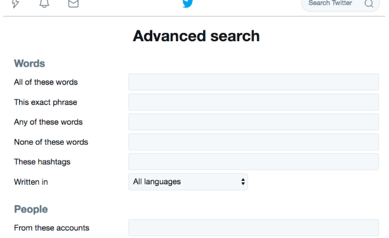Click the This exact phrase field
Screen dimensions: 389x238
pyautogui.click(x=254, y=102)
